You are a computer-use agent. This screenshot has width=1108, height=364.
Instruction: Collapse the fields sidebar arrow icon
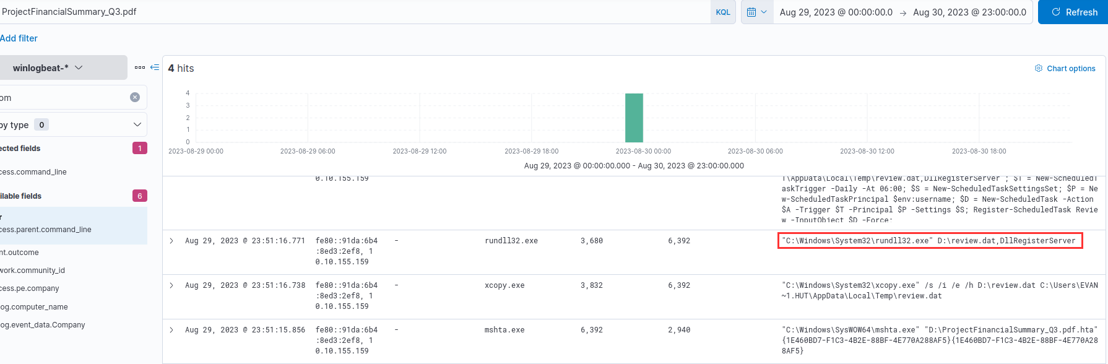(155, 67)
